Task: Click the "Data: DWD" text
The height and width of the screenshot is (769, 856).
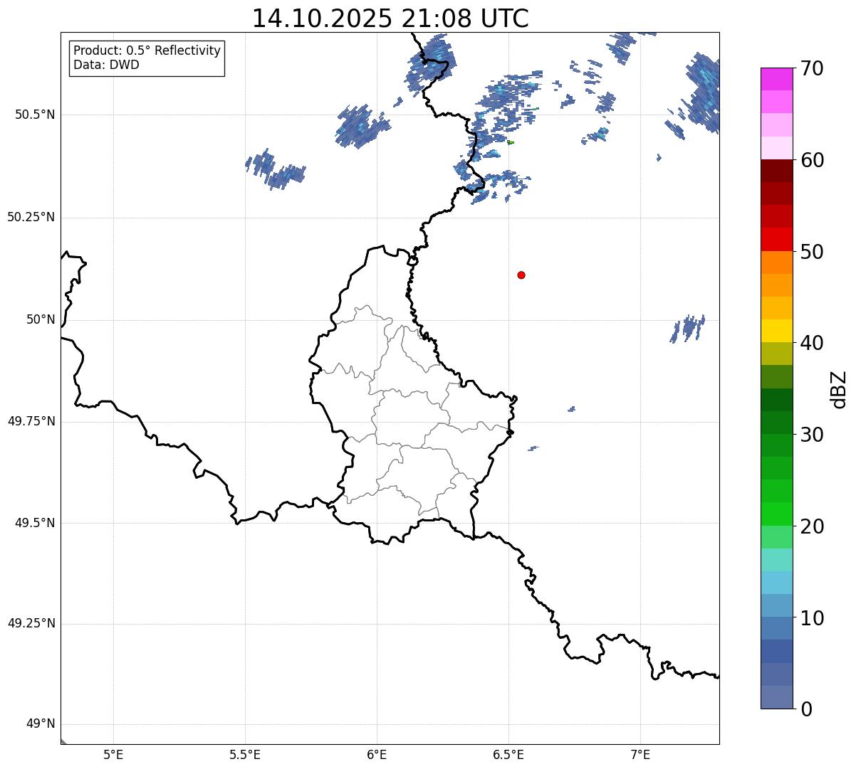Action: pos(106,65)
